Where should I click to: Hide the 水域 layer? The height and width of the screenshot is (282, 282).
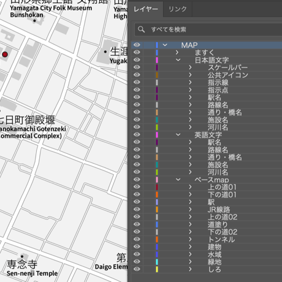(x=137, y=254)
